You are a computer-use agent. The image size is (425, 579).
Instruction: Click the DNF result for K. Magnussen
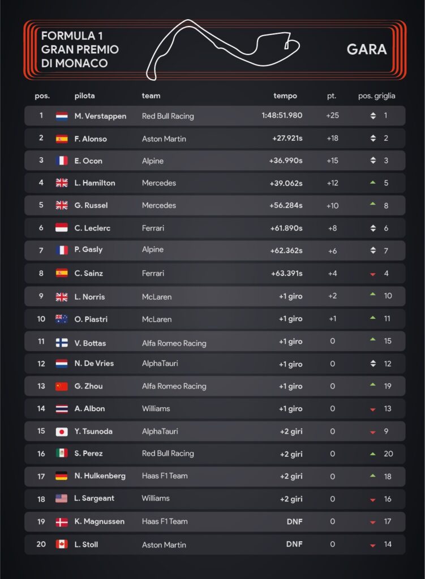(294, 521)
